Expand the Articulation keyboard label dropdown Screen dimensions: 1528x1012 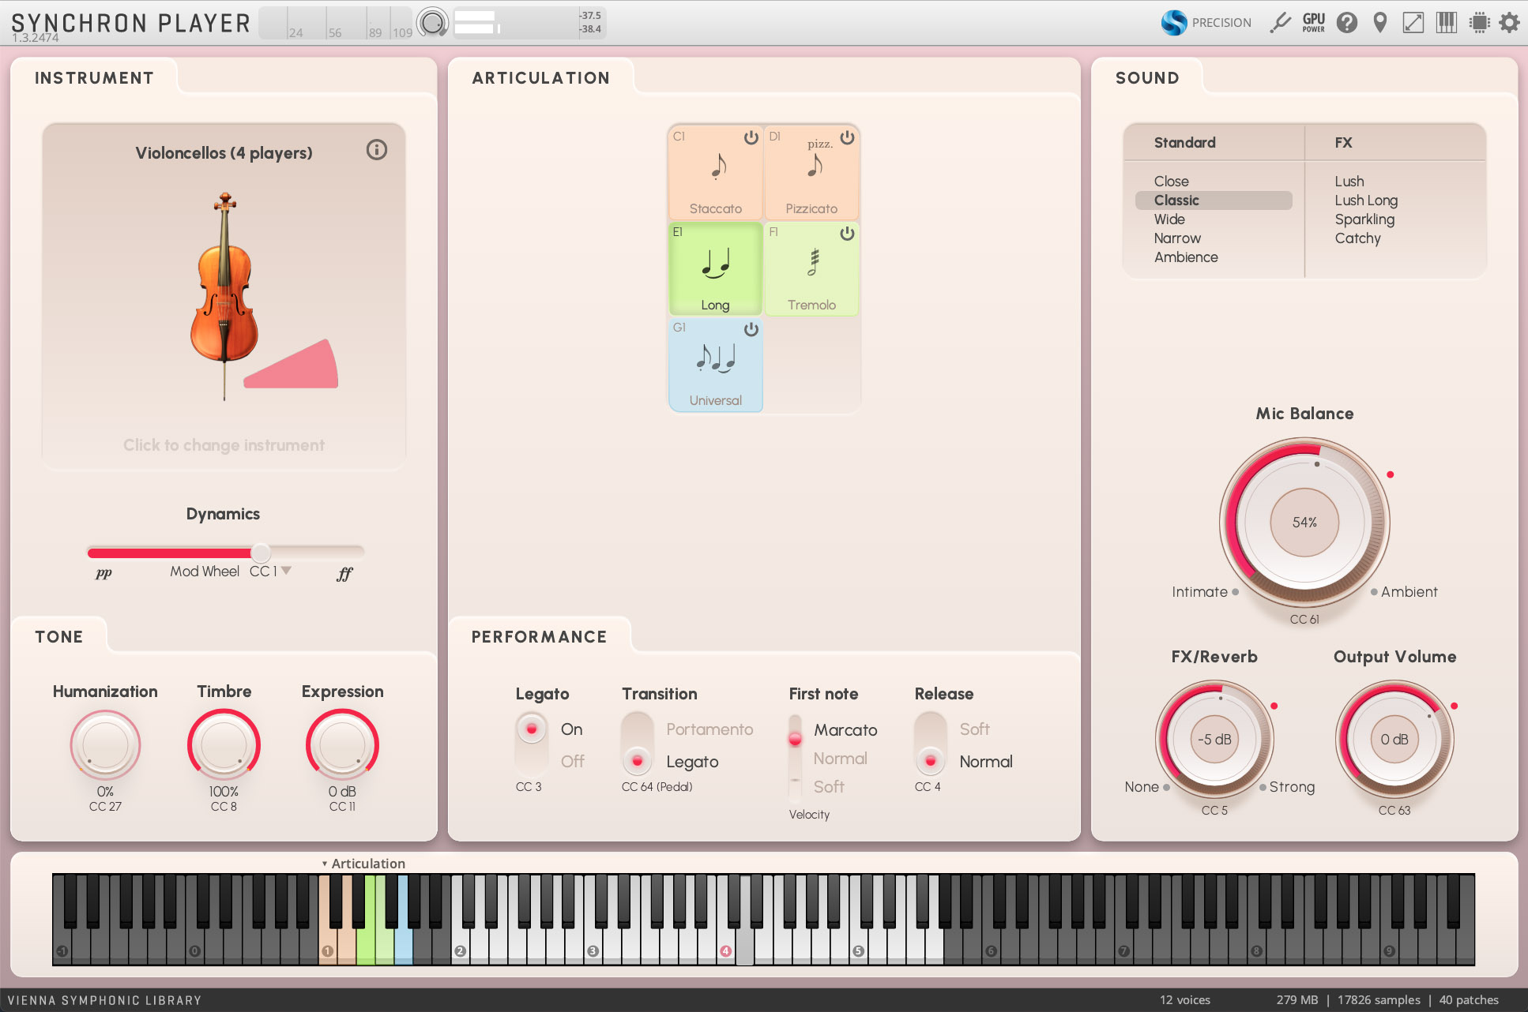[363, 864]
